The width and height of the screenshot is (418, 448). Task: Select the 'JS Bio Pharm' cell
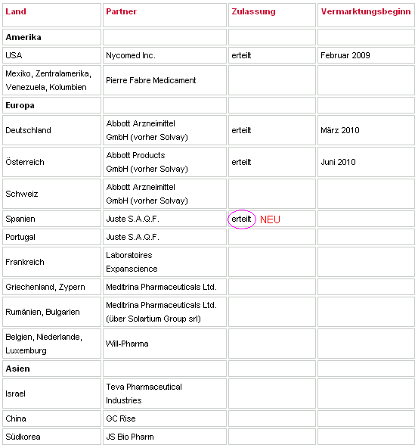(x=165, y=437)
